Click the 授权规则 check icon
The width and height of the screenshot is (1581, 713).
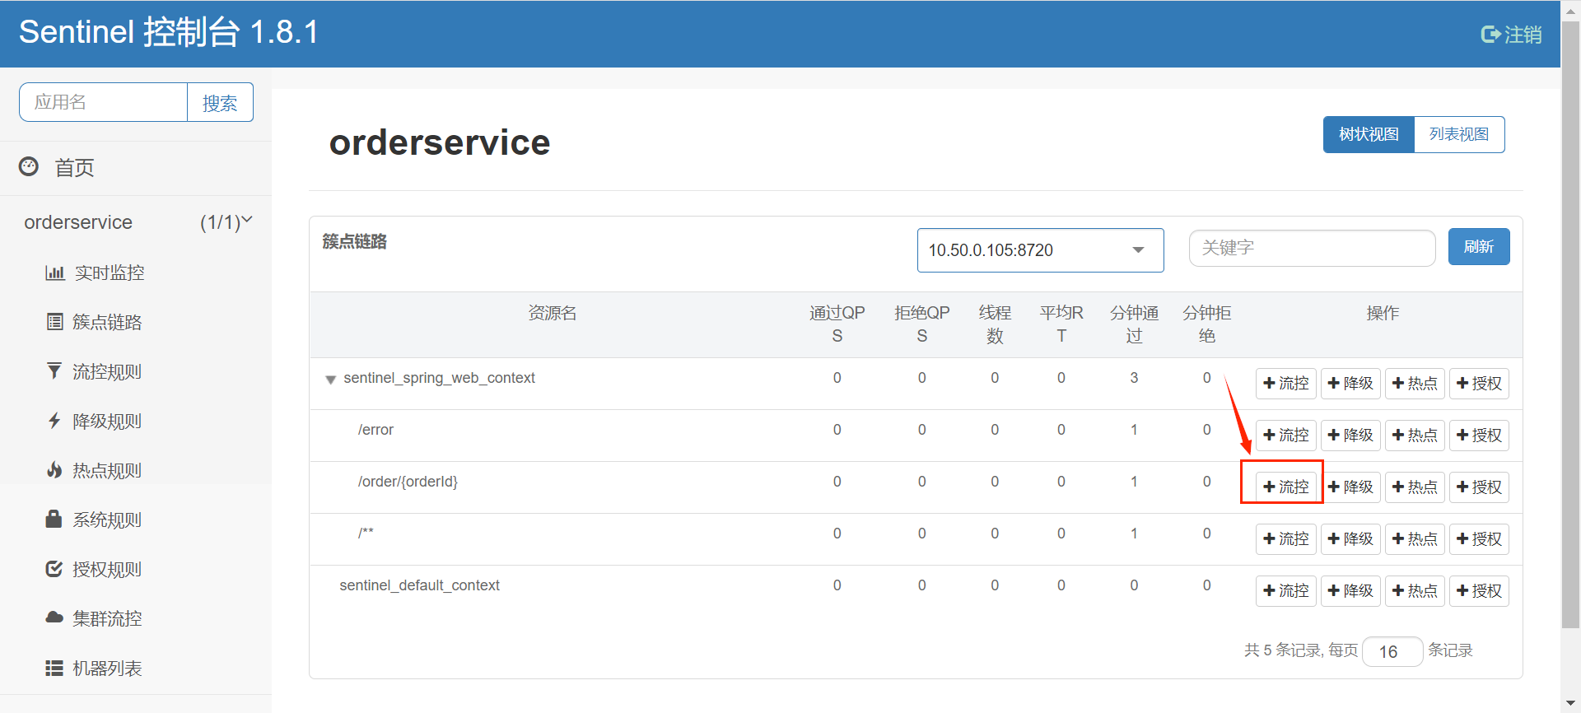point(54,569)
